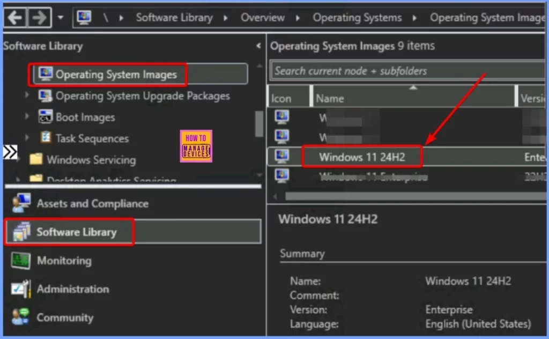Screen dimensions: 549x339
Task: Click the Task Sequences icon
Action: click(x=46, y=138)
